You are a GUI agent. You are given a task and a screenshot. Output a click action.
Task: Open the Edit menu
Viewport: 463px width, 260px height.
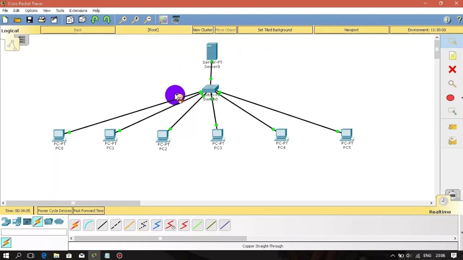point(16,10)
